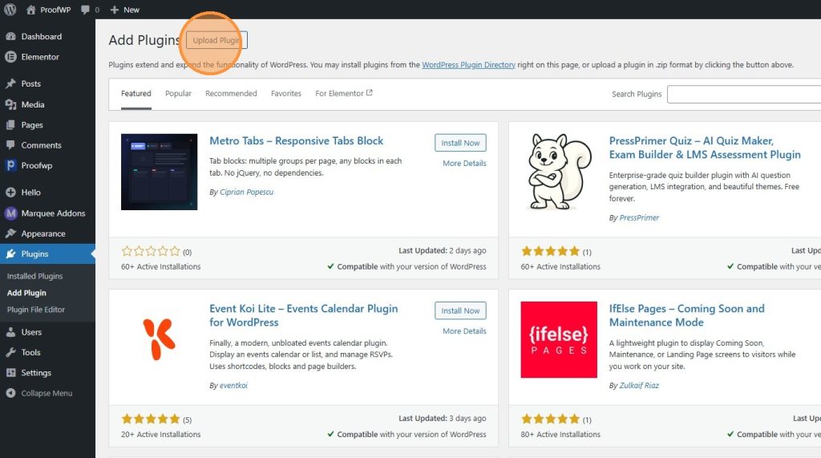The image size is (821, 458).
Task: Open the Plugins menu in the sidebar
Action: [x=47, y=253]
